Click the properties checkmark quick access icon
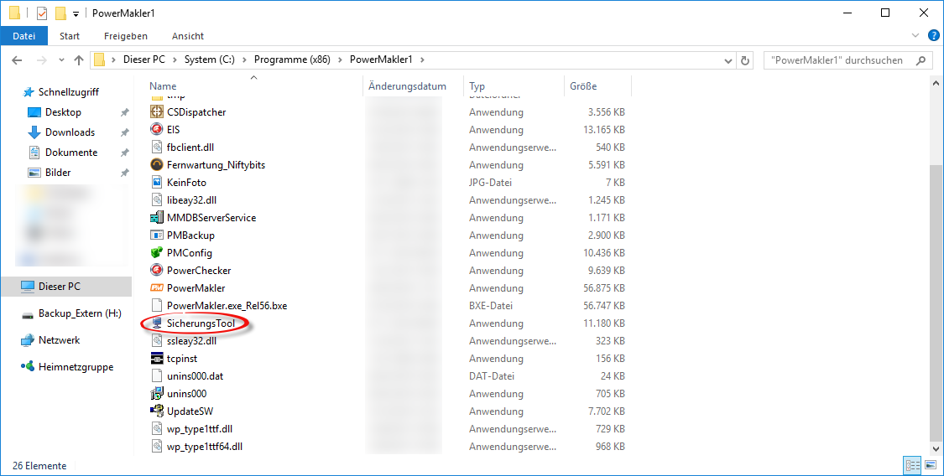This screenshot has width=944, height=476. pos(42,13)
